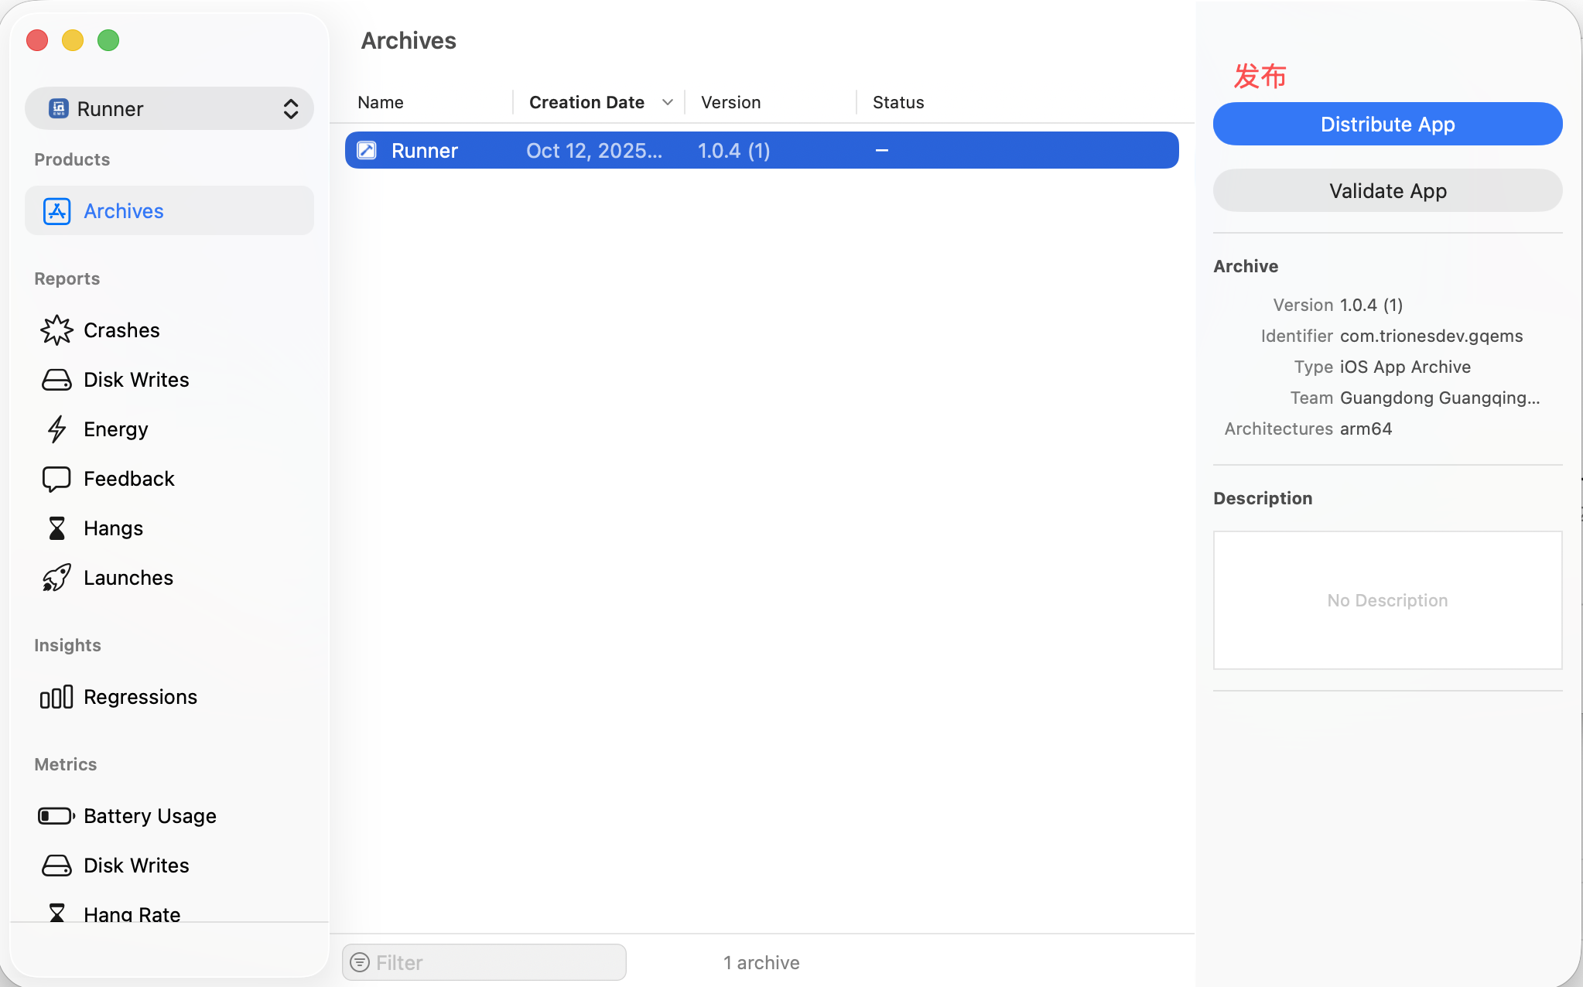Click the No Description text box
This screenshot has width=1583, height=987.
coord(1387,600)
